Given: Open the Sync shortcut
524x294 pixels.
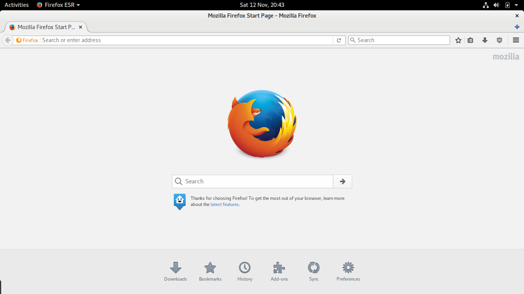Looking at the screenshot, I should click(x=314, y=272).
